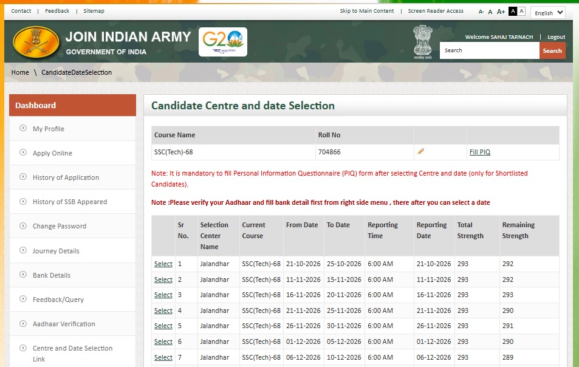Open Change Password page
This screenshot has height=367, width=579.
[x=60, y=226]
